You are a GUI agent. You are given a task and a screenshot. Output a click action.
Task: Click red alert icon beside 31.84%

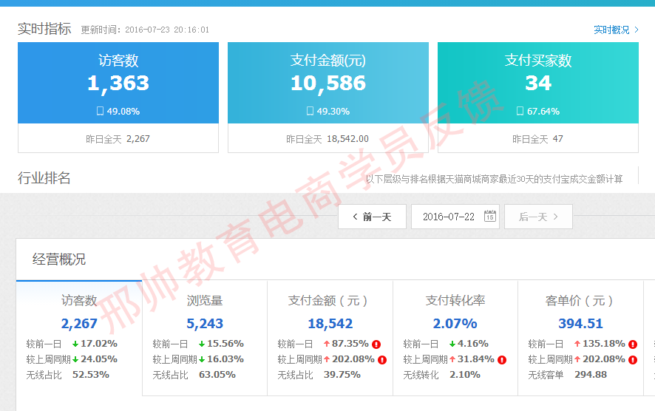502,360
